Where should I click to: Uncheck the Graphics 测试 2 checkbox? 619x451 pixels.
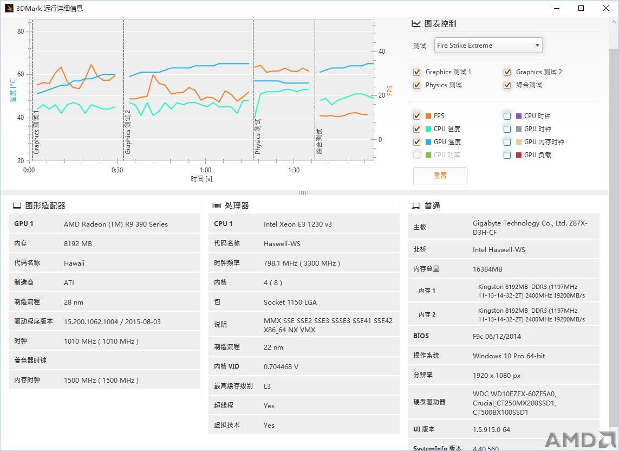(507, 72)
